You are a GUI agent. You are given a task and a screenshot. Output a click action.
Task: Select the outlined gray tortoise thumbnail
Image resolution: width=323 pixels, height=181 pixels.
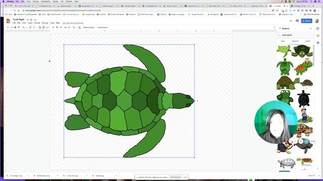click(286, 163)
